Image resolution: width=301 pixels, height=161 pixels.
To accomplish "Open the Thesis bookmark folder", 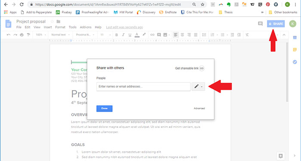I will [226, 12].
